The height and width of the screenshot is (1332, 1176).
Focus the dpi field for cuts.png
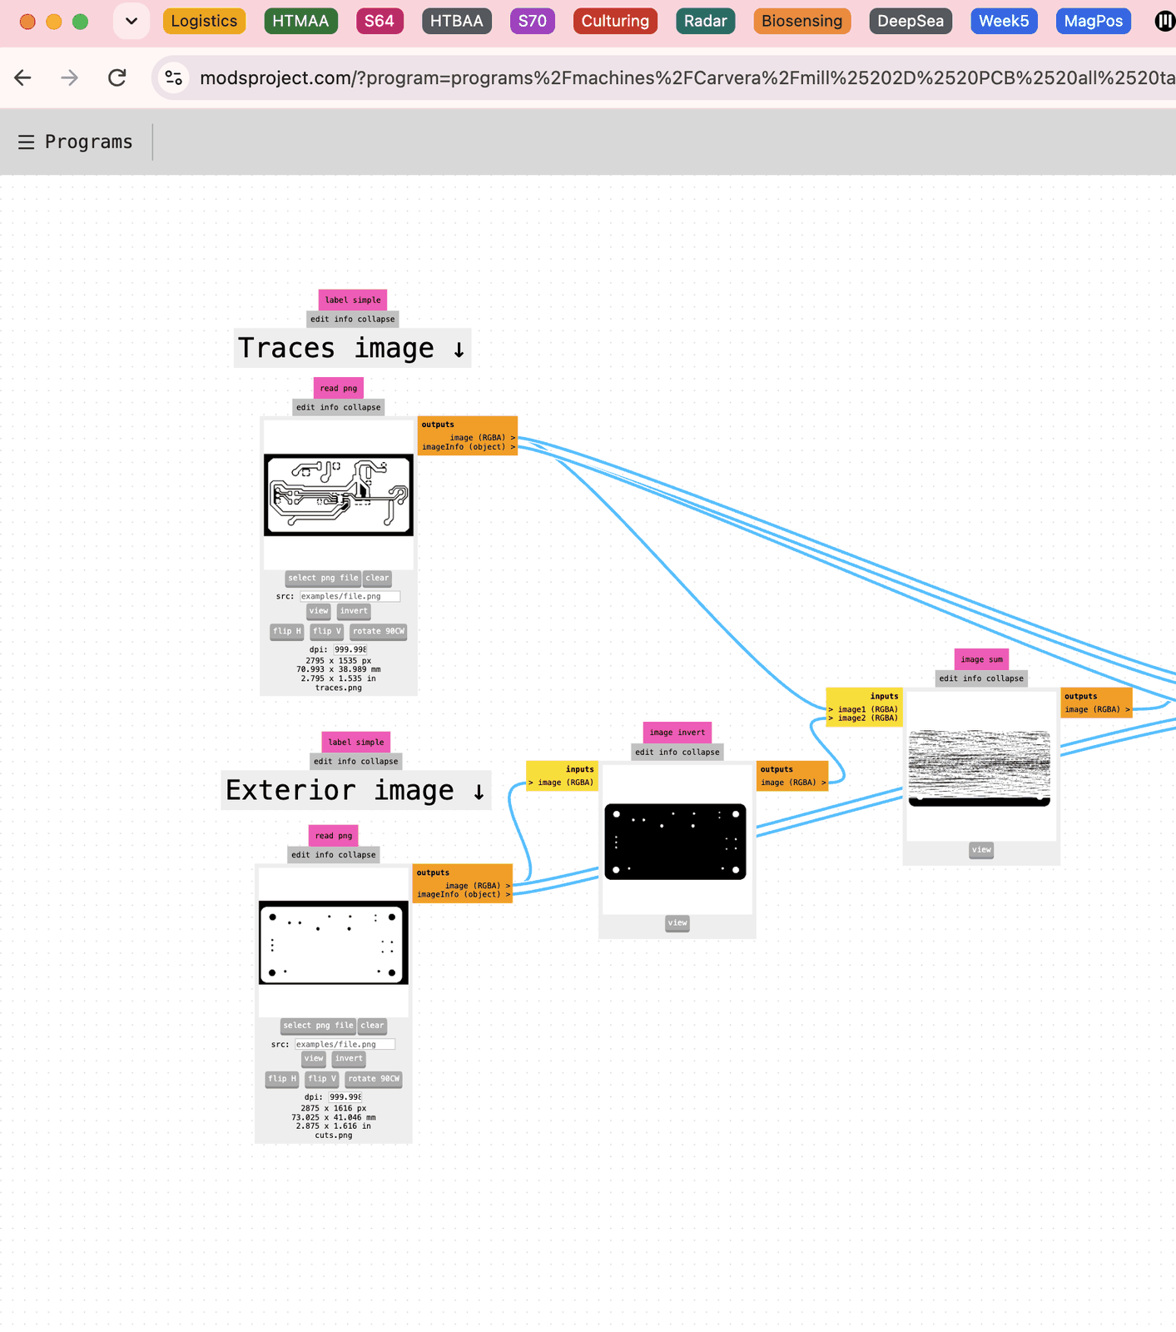tap(345, 1097)
